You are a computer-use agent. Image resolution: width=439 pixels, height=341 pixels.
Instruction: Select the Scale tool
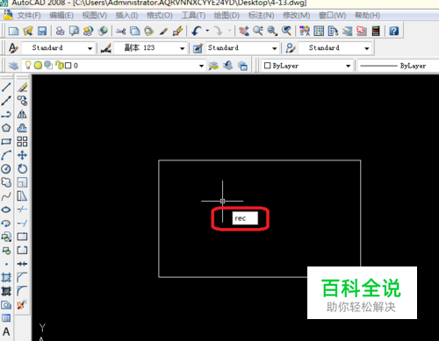[22, 182]
